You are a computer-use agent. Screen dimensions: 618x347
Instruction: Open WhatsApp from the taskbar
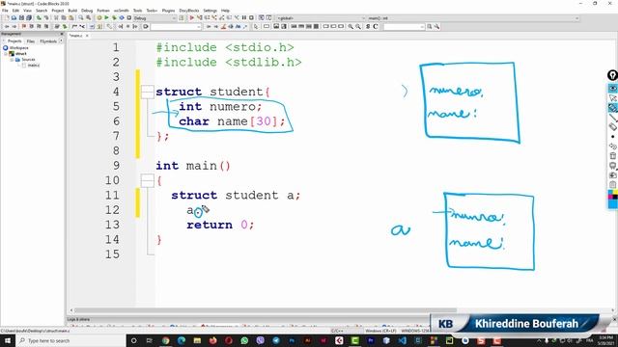pyautogui.click(x=244, y=340)
